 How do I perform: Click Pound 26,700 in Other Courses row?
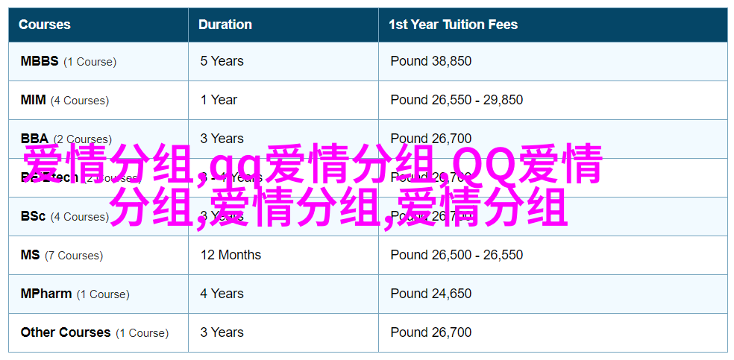[x=430, y=333]
